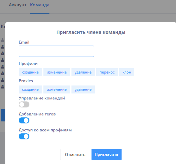Select клон permission under Профили
176x164 pixels.
[x=127, y=72]
